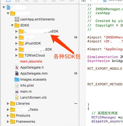Open the cashApp.entitlements file icon
Viewport: 123px width, 126px height.
tap(17, 19)
